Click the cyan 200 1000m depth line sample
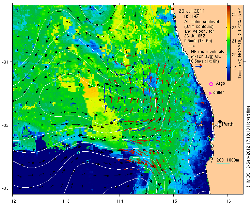 click(223, 164)
